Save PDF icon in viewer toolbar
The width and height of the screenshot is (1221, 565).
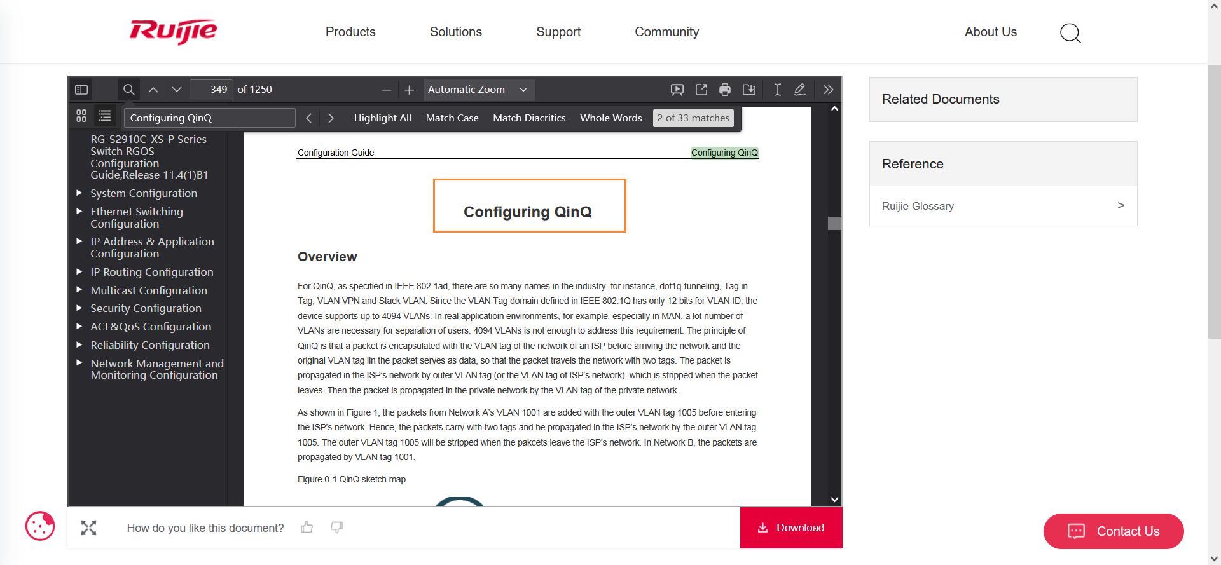click(x=749, y=90)
